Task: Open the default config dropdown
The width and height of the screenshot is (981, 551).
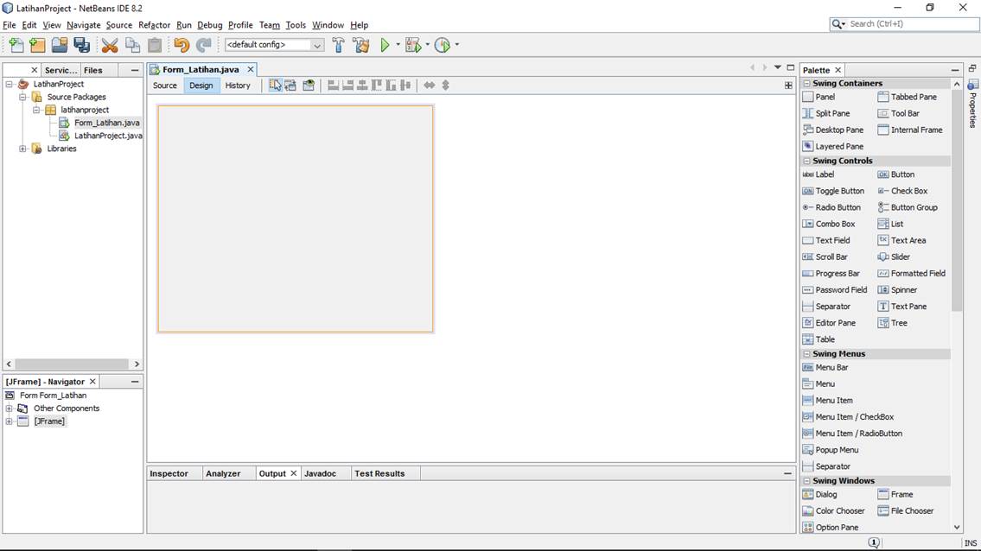Action: pyautogui.click(x=317, y=44)
